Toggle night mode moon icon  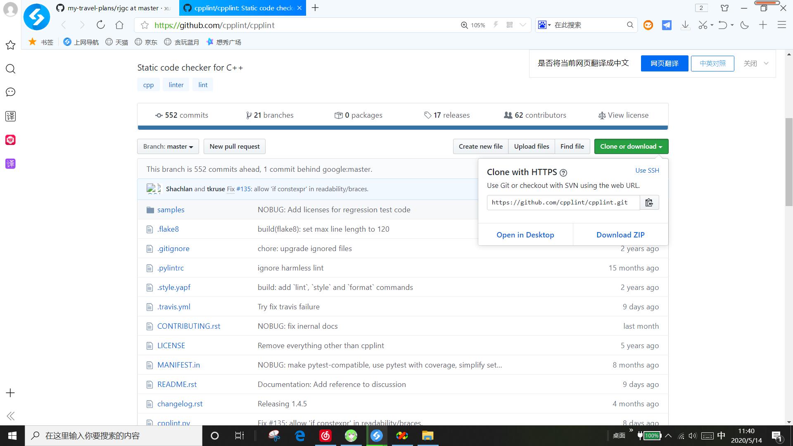[x=745, y=25]
